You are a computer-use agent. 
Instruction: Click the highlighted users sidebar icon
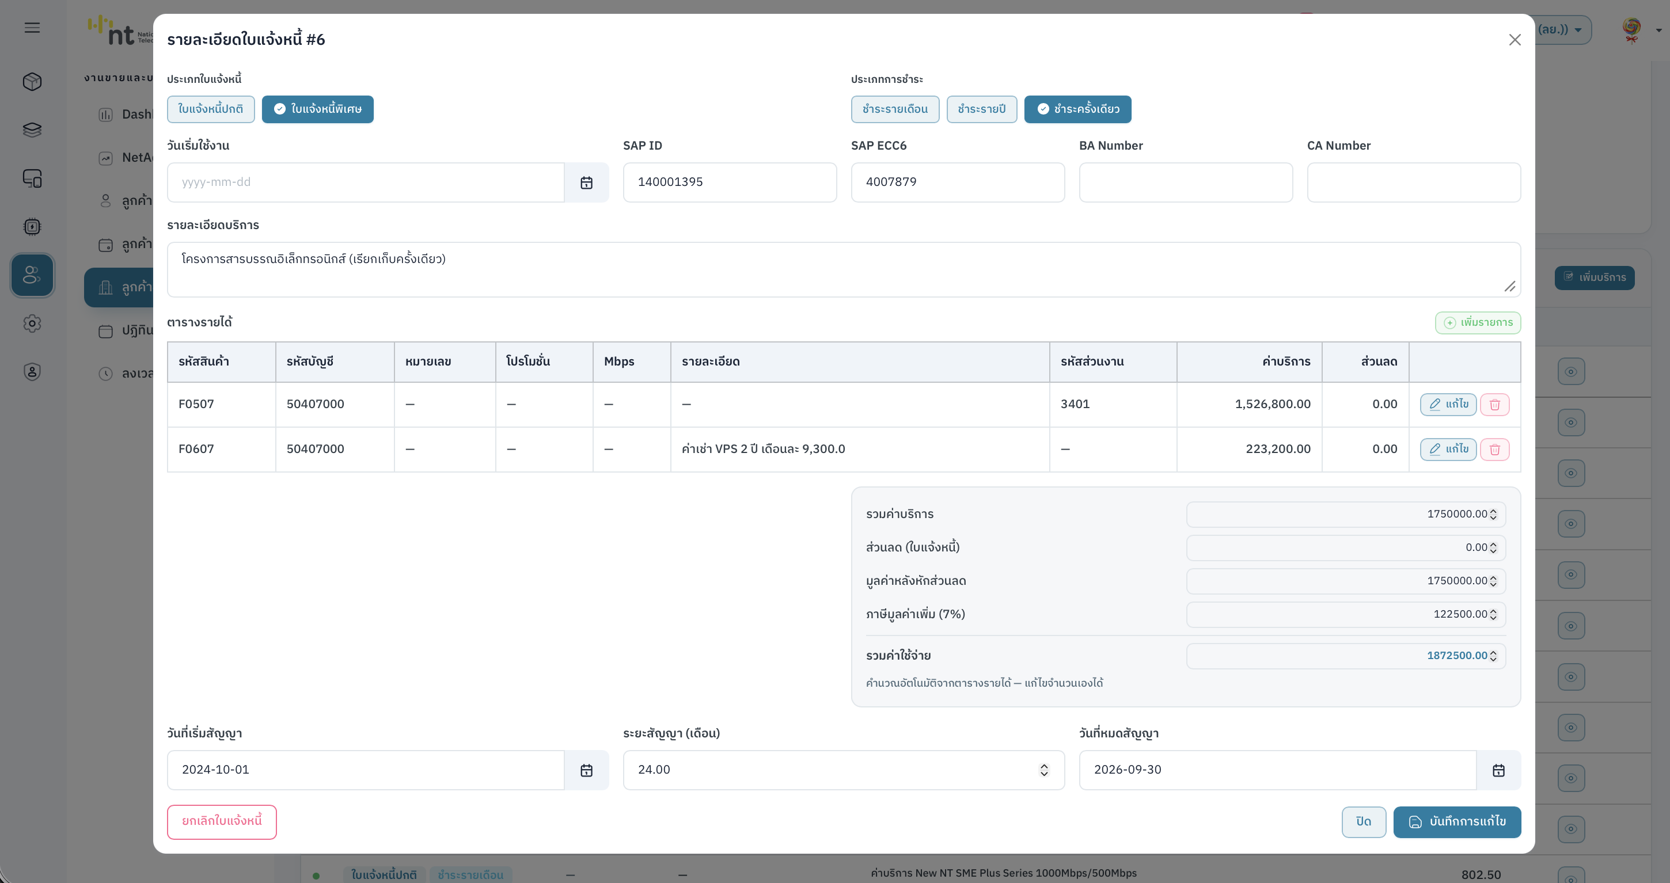[x=32, y=275]
